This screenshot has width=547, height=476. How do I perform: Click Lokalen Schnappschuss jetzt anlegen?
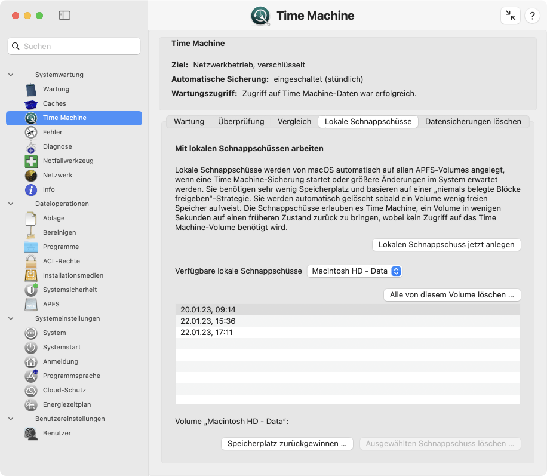447,245
